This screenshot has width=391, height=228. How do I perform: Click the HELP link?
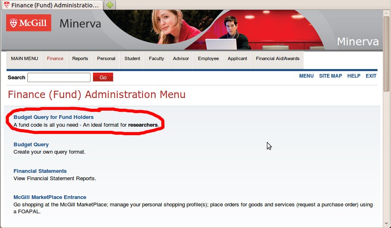click(x=353, y=76)
